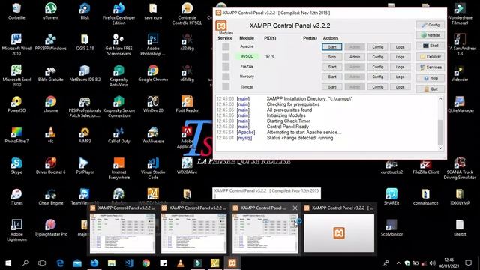Select Adobe Photoshop desktop shortcut

click(x=153, y=45)
